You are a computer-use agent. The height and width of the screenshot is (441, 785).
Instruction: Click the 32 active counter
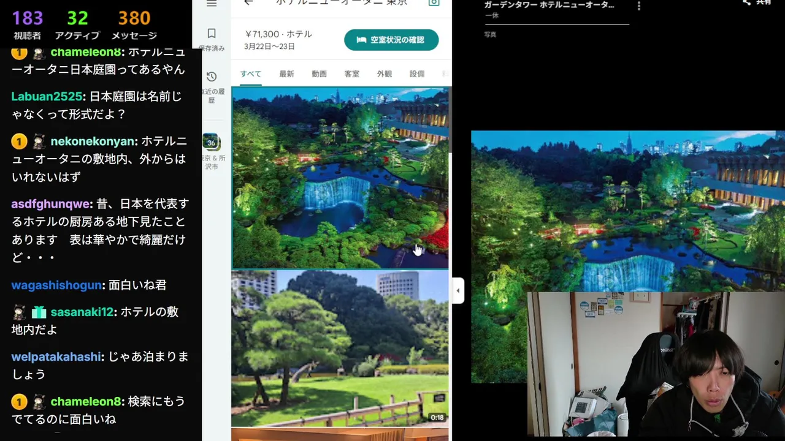pyautogui.click(x=78, y=18)
